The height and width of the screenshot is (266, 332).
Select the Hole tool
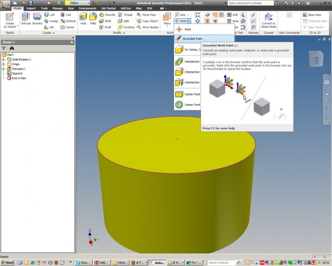(x=83, y=19)
